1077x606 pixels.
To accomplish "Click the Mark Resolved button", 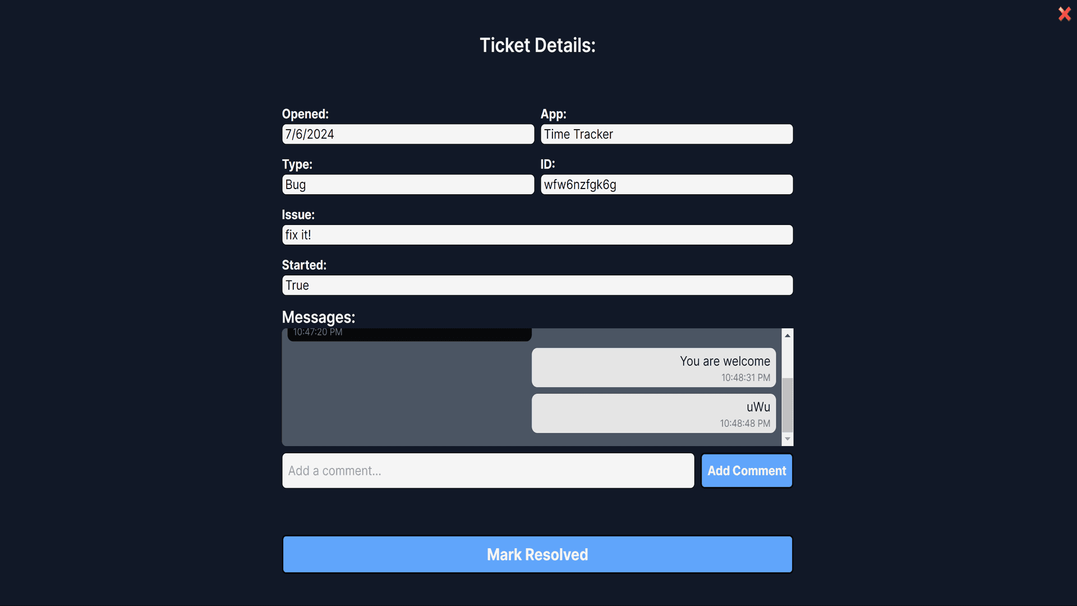I will pos(537,554).
